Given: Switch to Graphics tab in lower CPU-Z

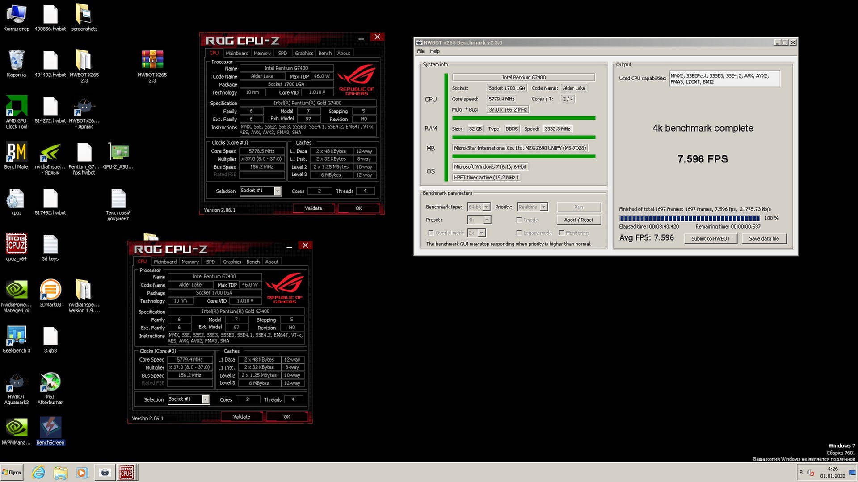Looking at the screenshot, I should pyautogui.click(x=232, y=262).
